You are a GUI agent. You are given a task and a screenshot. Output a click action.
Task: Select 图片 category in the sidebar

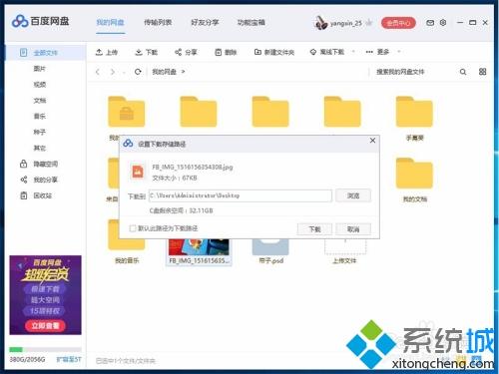pyautogui.click(x=40, y=69)
